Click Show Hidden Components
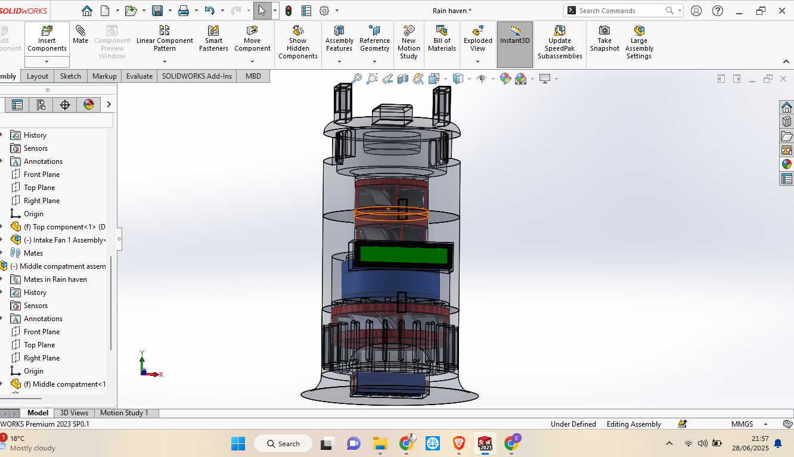 (x=297, y=42)
